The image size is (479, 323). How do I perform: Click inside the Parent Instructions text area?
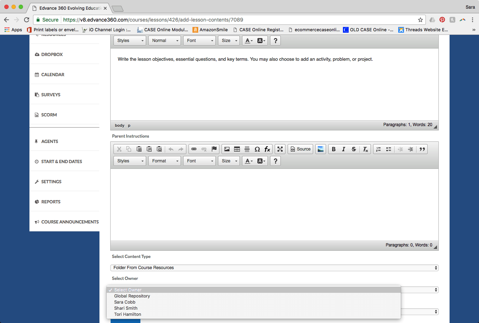pos(274,204)
